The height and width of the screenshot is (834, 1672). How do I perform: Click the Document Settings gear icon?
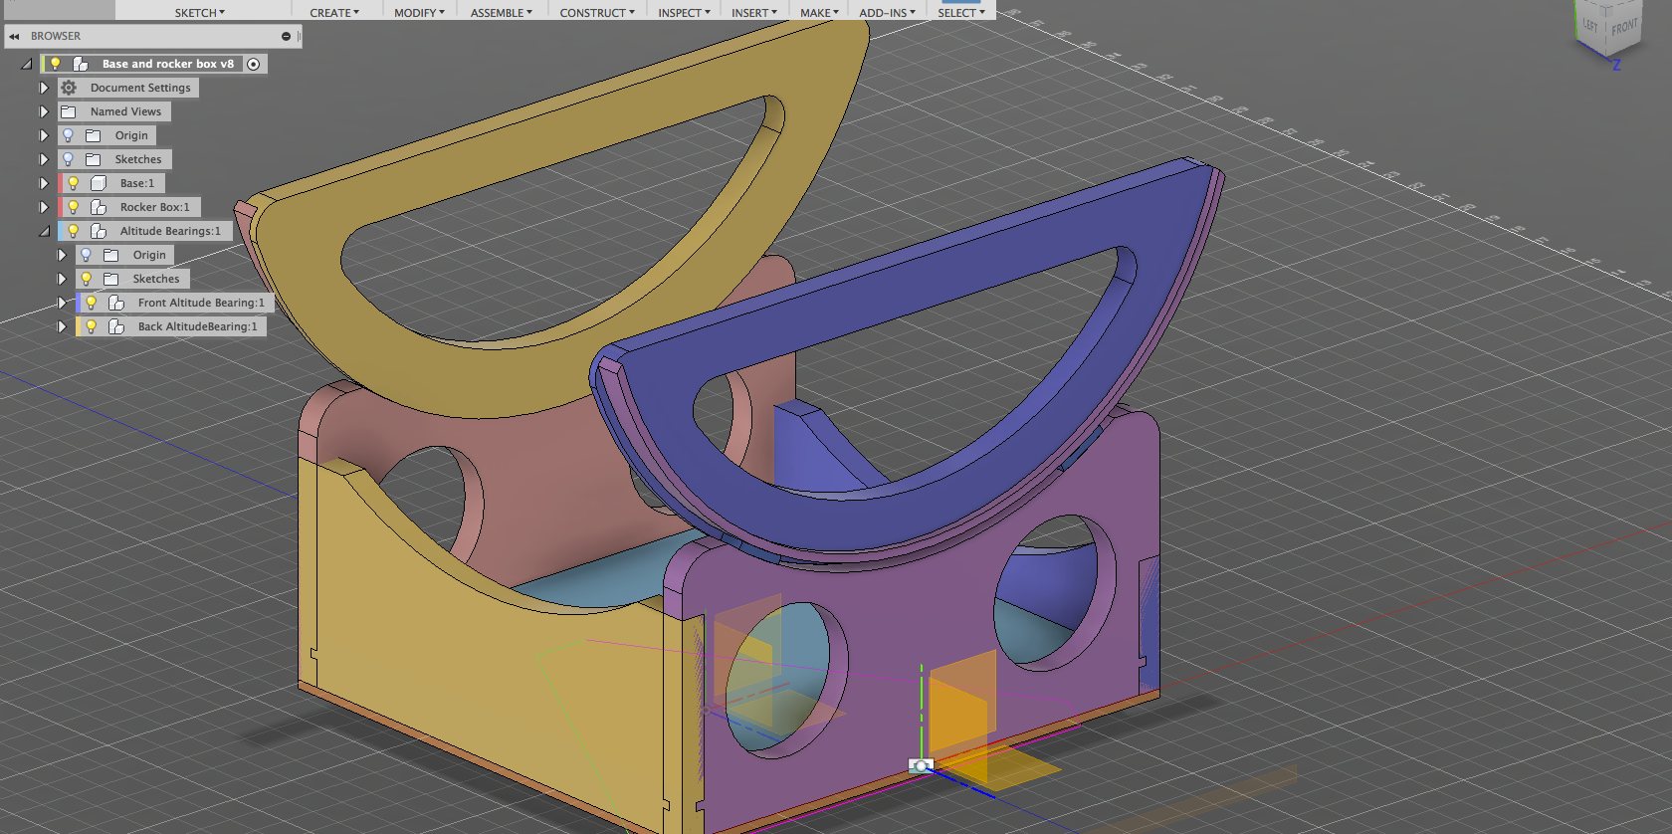click(69, 88)
